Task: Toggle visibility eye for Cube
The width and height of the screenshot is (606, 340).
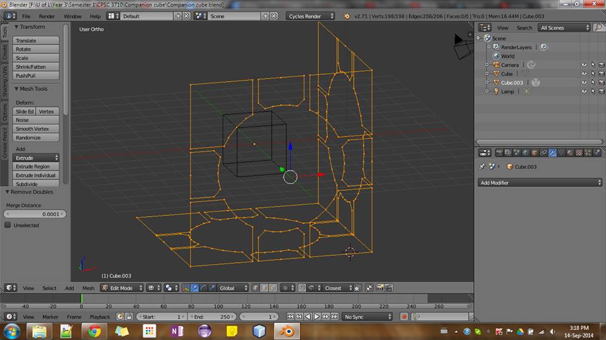Action: point(584,73)
